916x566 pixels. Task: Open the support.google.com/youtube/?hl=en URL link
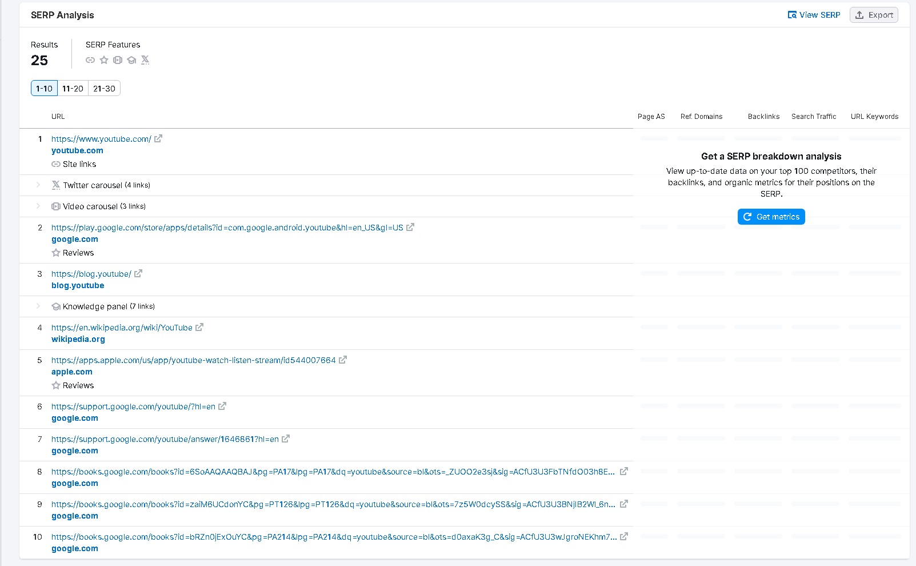[x=133, y=406]
